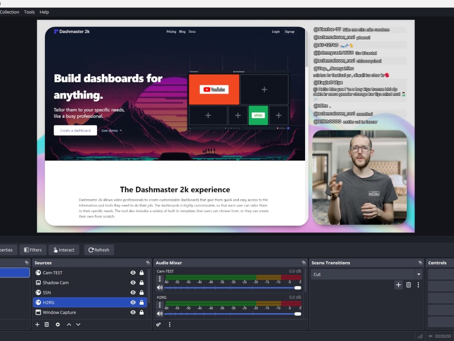Move selected source down
The width and height of the screenshot is (454, 341).
click(x=78, y=325)
